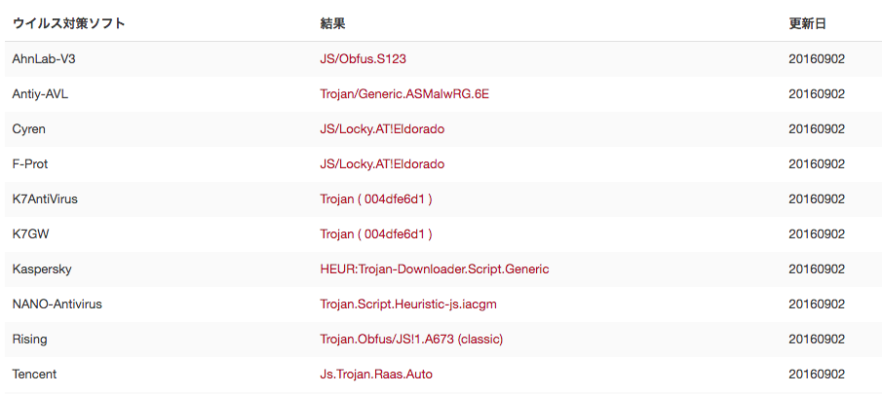
Task: Click F-Prot's JS/Locky.AT!Eldorado result
Action: coord(382,164)
